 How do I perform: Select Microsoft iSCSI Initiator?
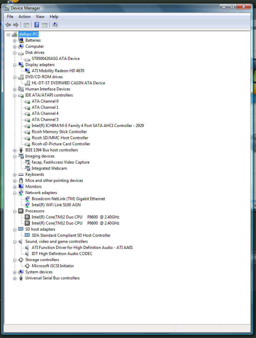[x=53, y=266]
